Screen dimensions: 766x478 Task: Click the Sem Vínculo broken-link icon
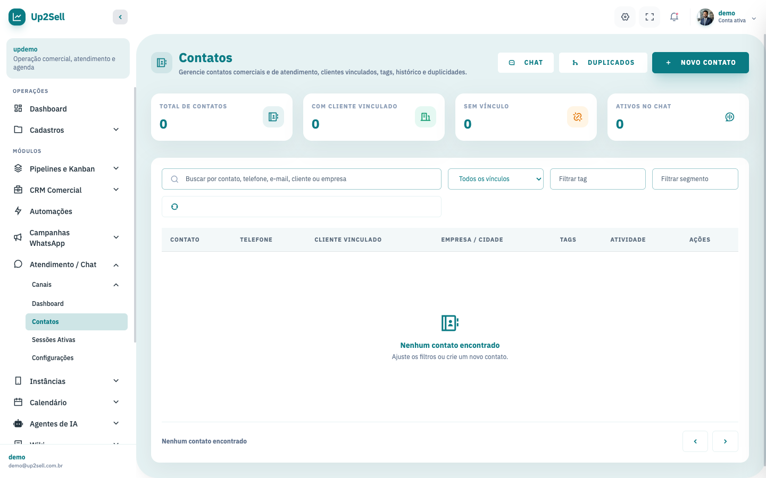[578, 117]
